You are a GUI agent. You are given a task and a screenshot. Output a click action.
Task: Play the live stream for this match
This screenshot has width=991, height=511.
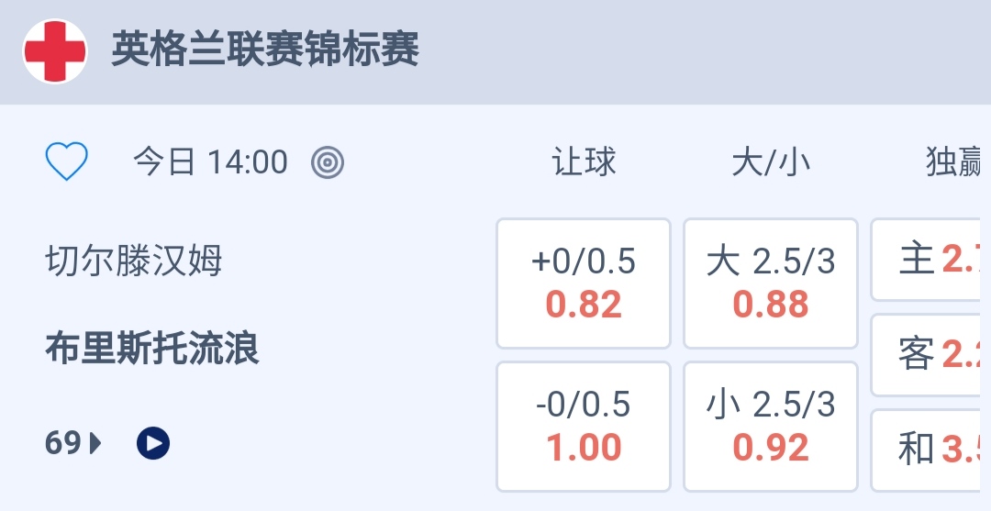point(153,444)
